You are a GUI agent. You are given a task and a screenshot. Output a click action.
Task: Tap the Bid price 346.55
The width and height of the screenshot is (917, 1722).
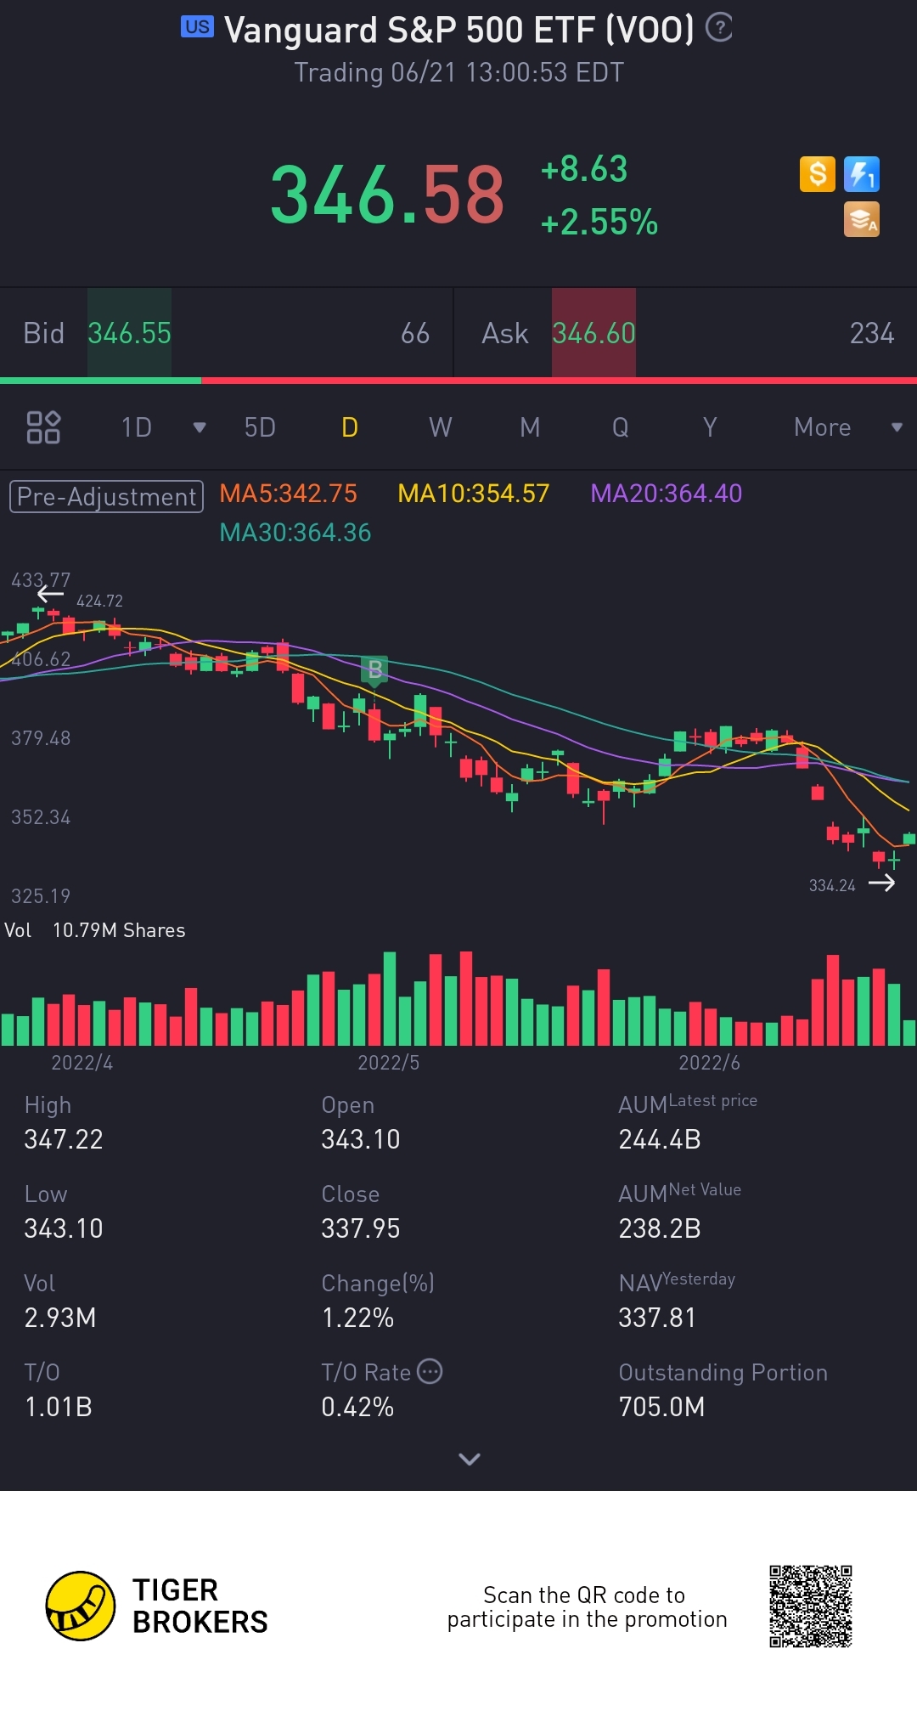(129, 333)
